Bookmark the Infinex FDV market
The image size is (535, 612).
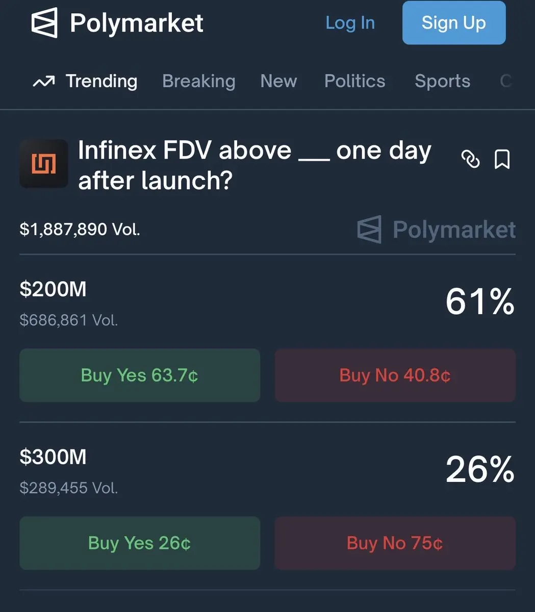502,159
